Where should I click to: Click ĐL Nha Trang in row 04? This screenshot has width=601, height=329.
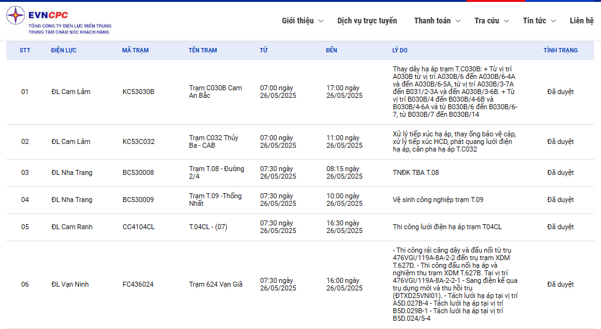(x=72, y=200)
